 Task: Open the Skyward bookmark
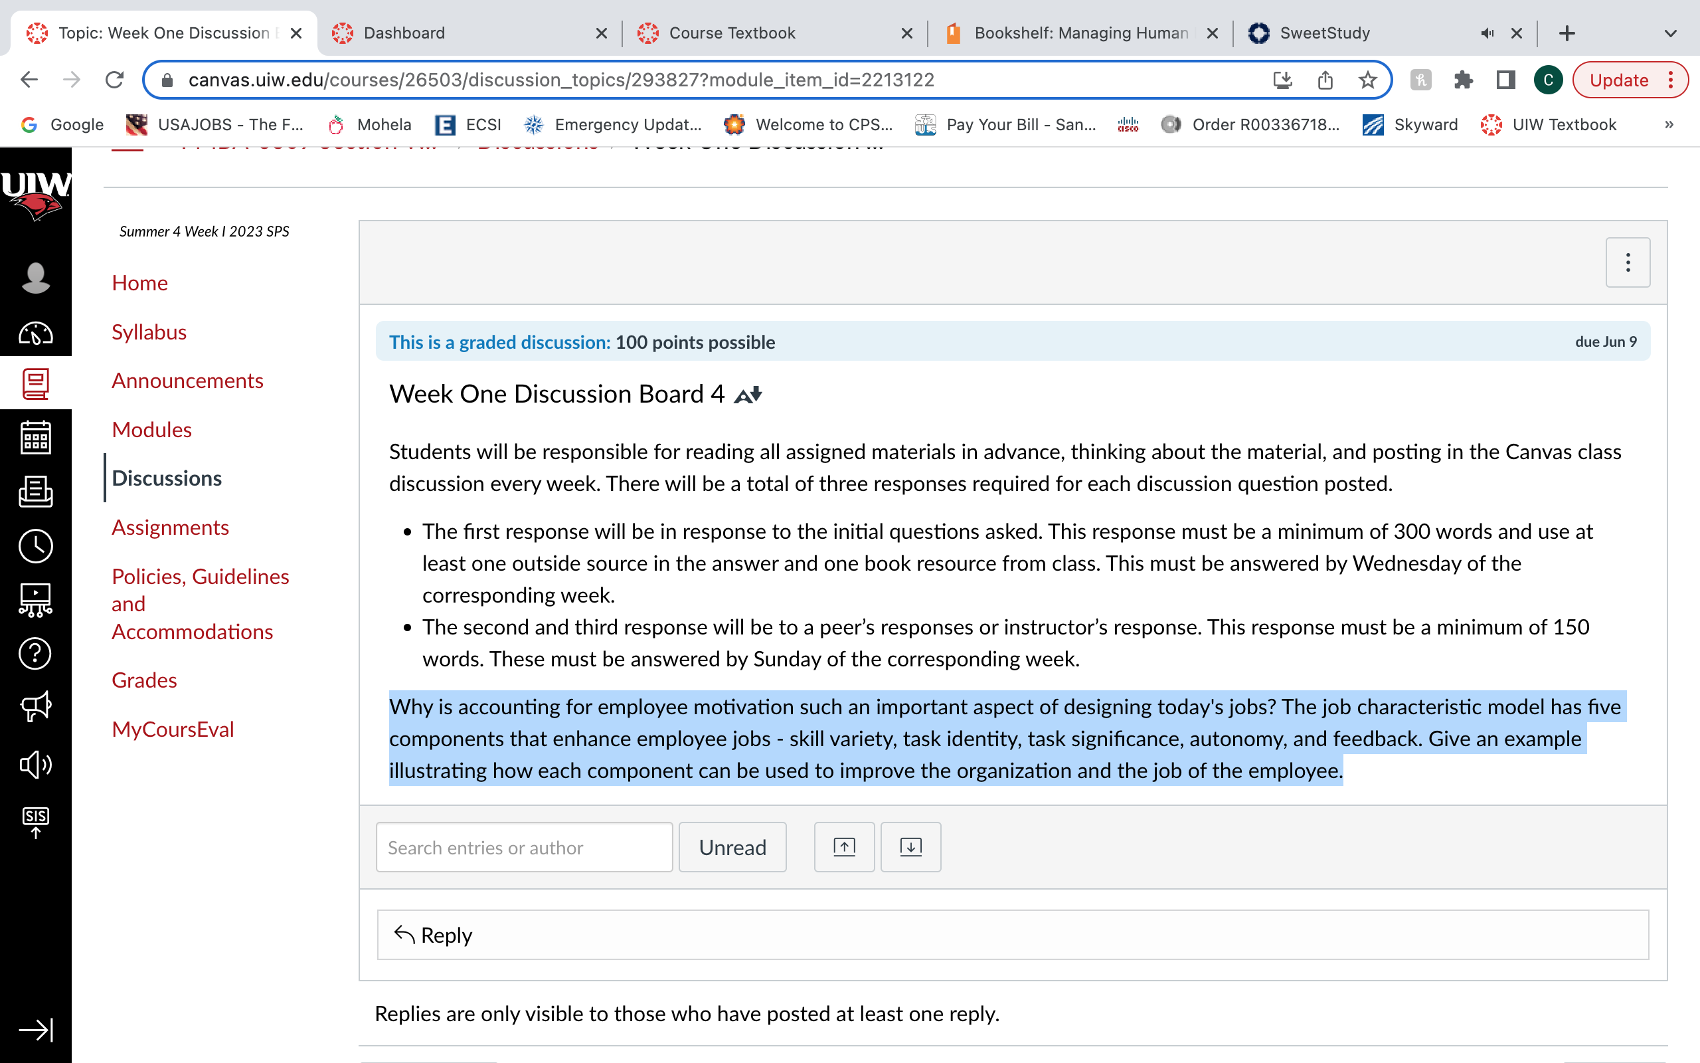[x=1410, y=124]
